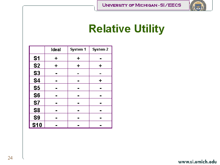This screenshot has width=220, height=165.
Task: Click the minus in S6 Ideal cell
Action: (x=56, y=96)
